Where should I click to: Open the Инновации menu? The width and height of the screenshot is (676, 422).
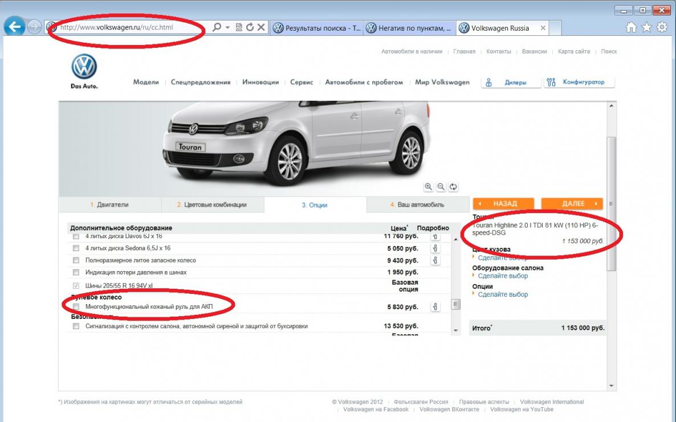click(260, 82)
